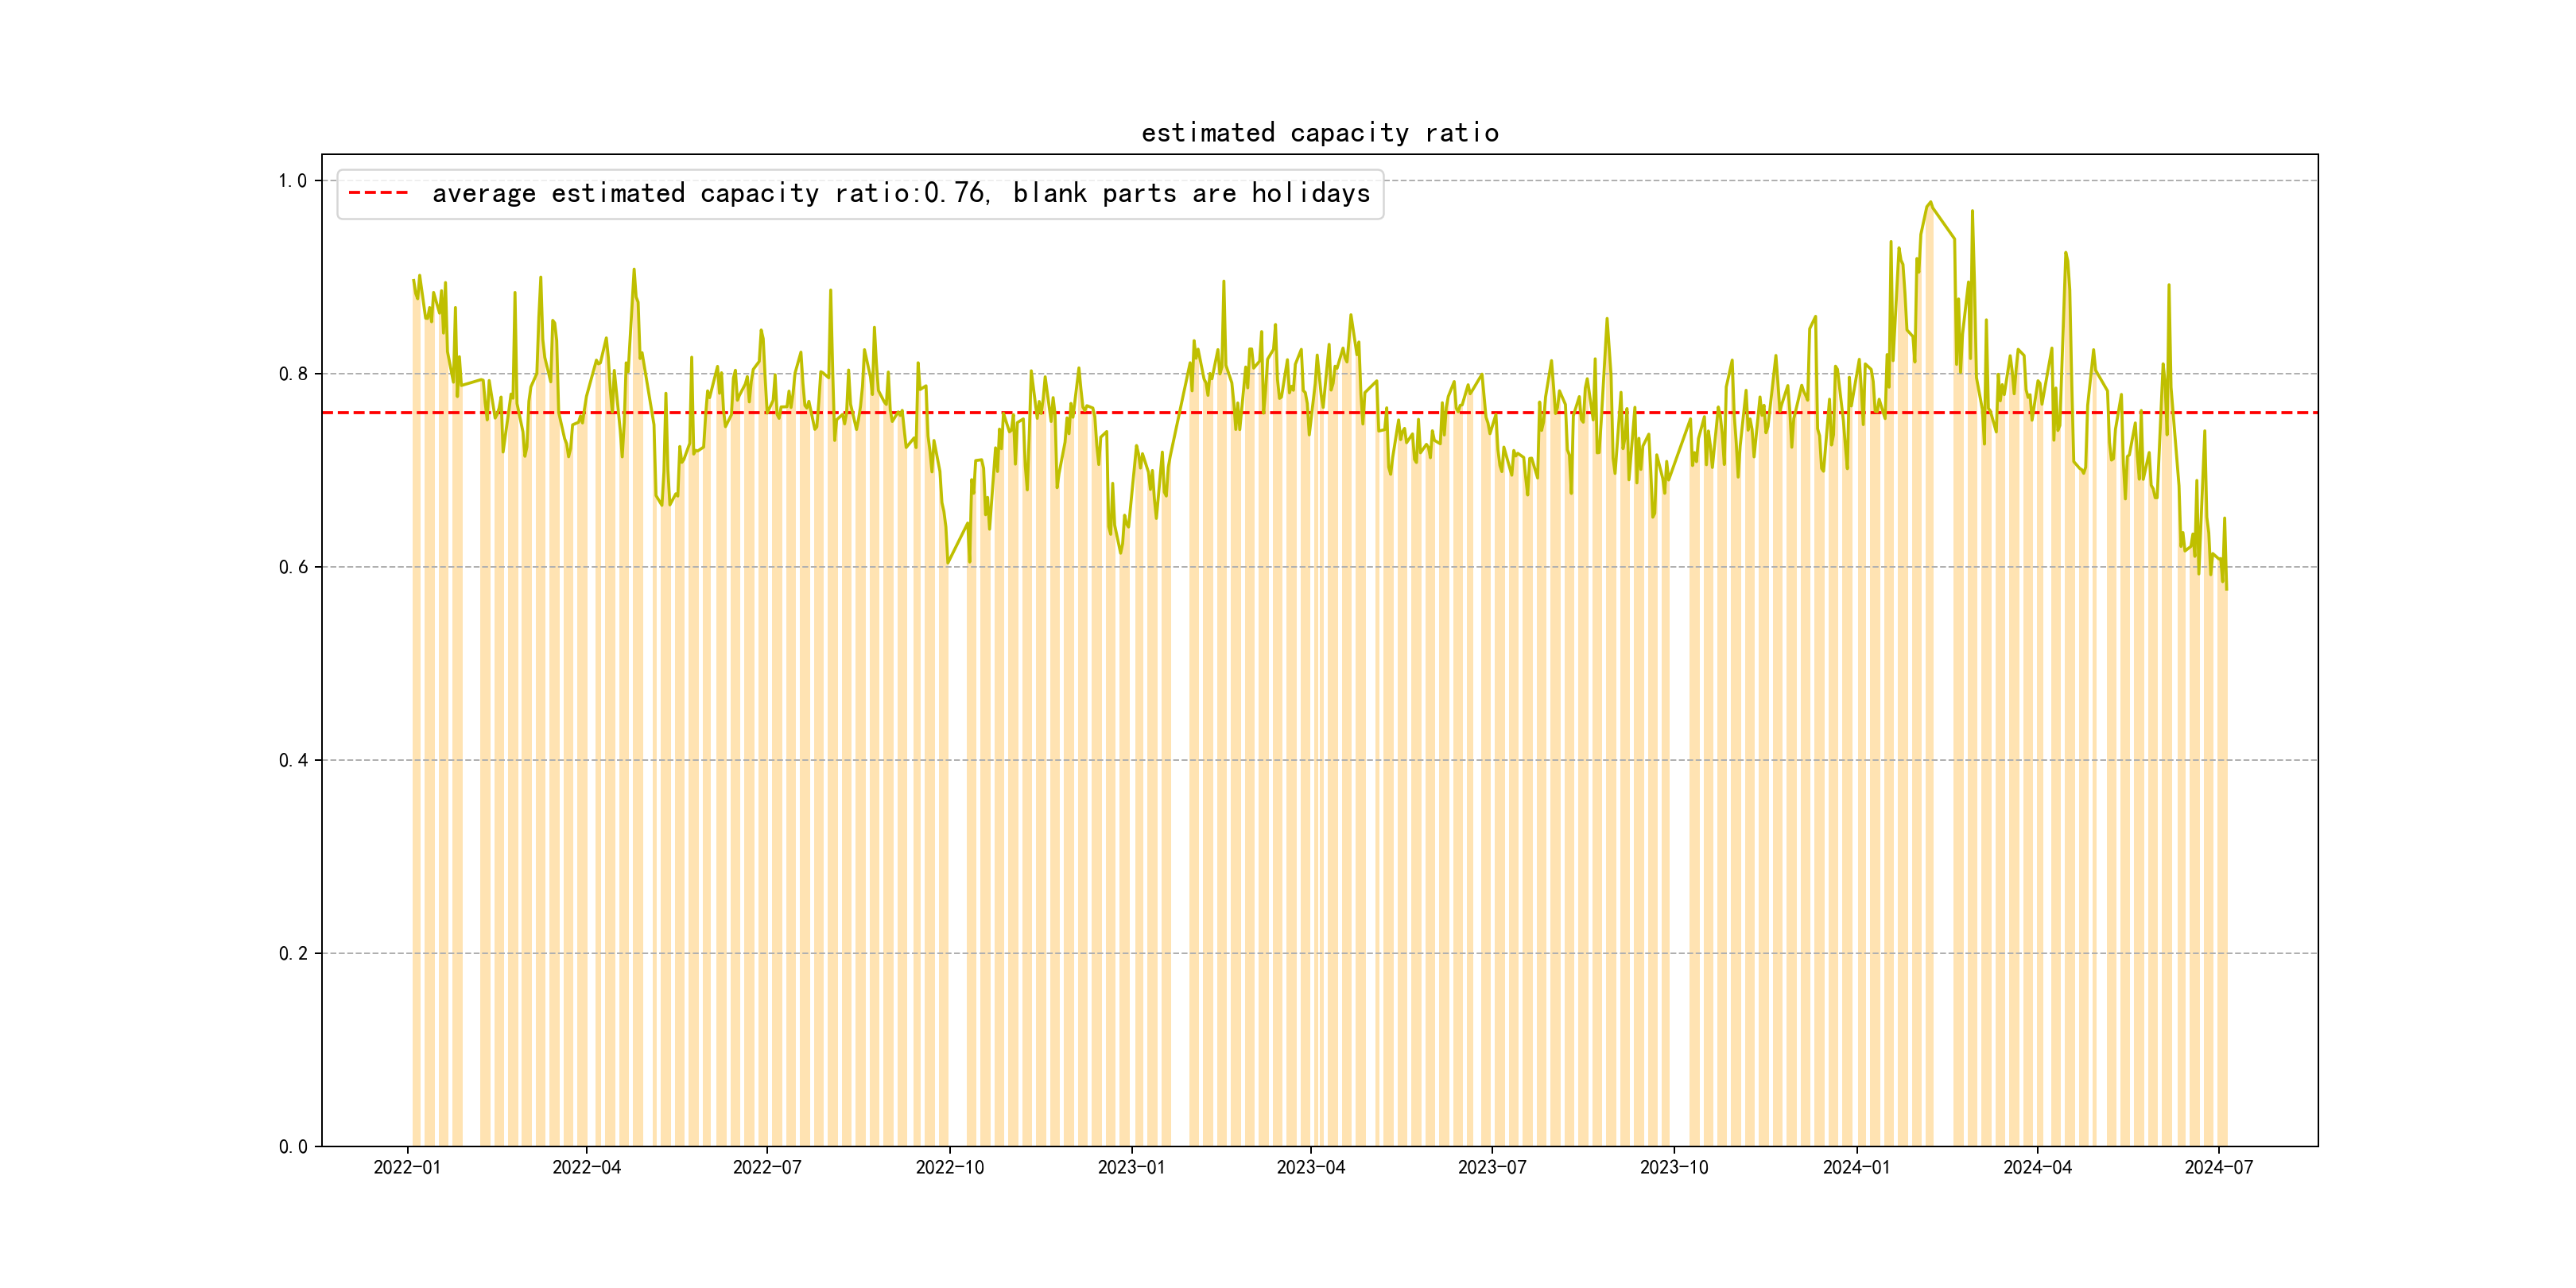The height and width of the screenshot is (1288, 2576).
Task: Click the 0.4 y-axis tick label
Action: click(x=292, y=760)
